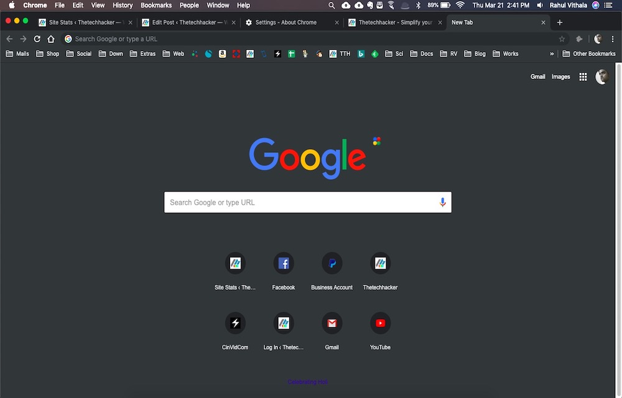The height and width of the screenshot is (398, 622).
Task: Click the TTH bookmark
Action: pos(341,53)
